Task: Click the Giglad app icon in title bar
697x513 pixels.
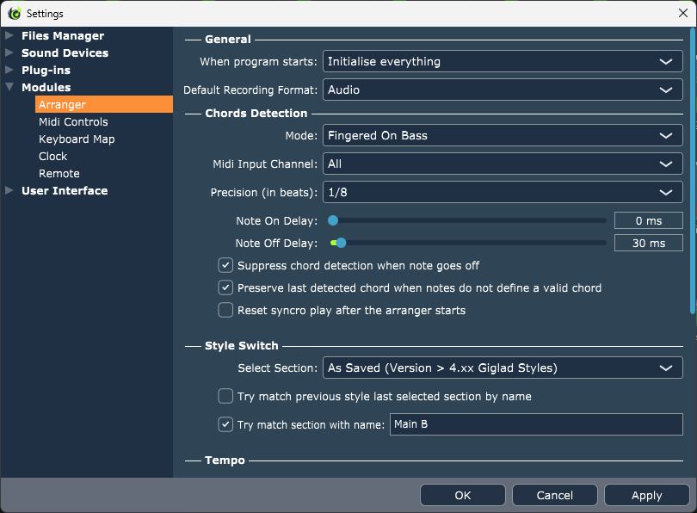Action: click(15, 13)
